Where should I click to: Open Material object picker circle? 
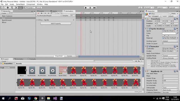177,38
